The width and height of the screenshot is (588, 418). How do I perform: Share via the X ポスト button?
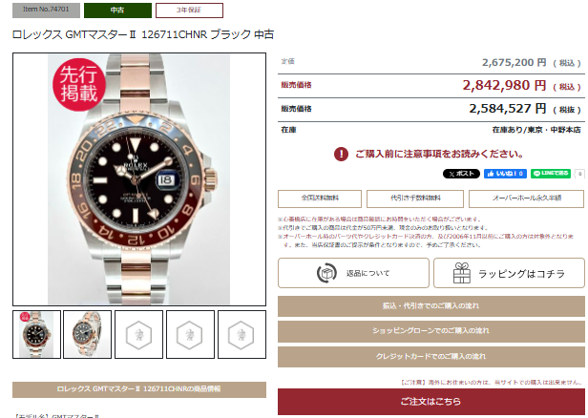pyautogui.click(x=461, y=174)
